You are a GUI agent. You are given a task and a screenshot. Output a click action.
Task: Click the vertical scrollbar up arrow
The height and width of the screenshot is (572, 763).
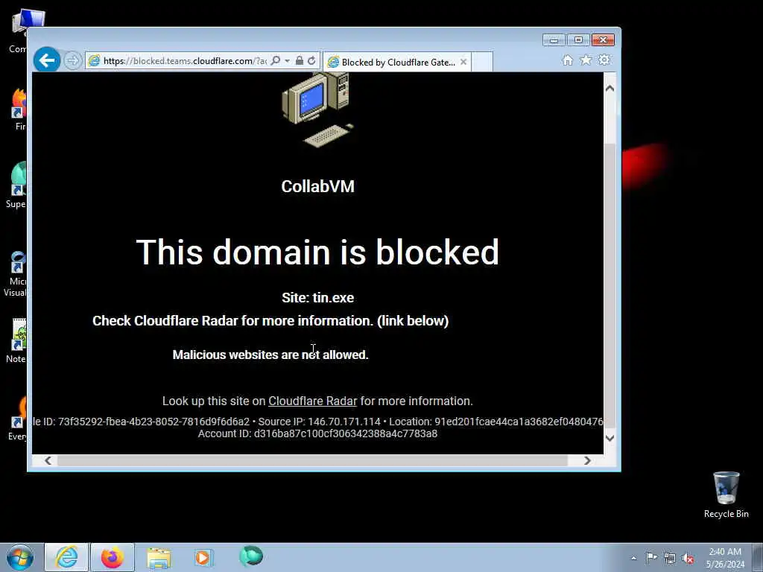tap(610, 89)
